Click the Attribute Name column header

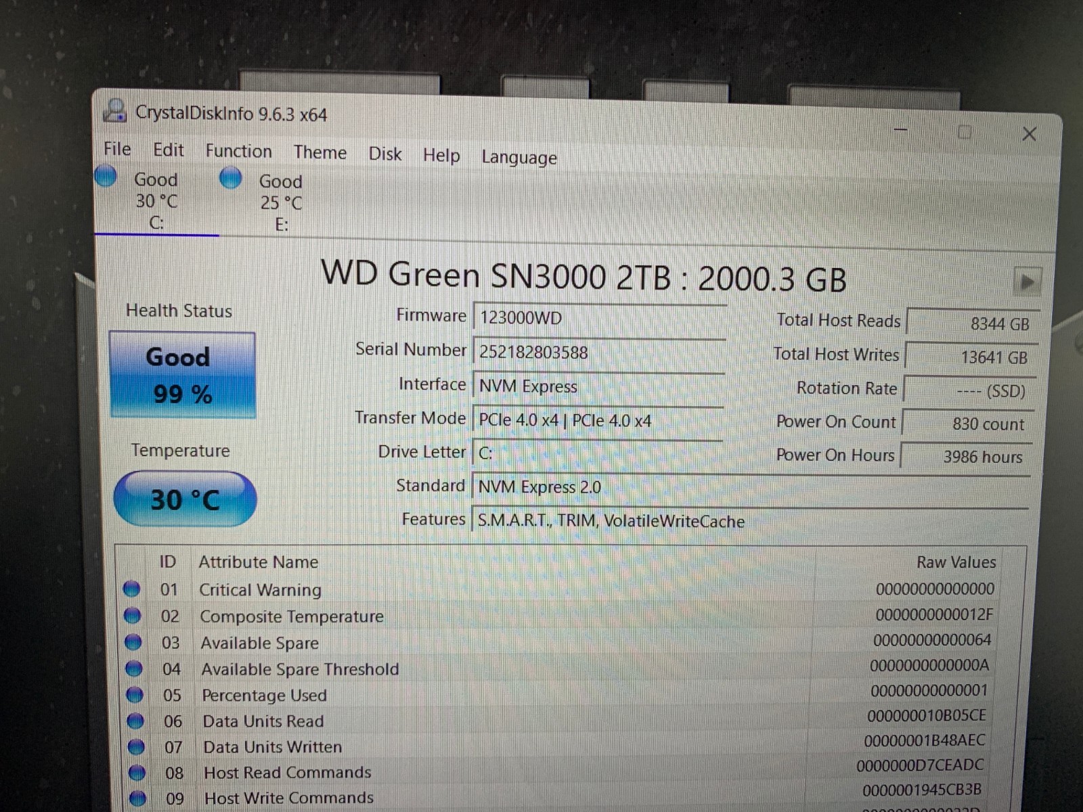point(259,562)
